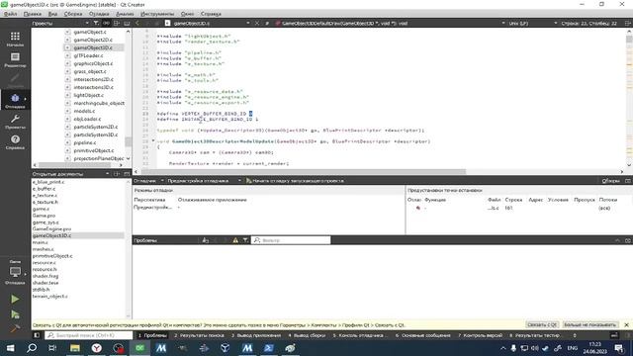Split the code editor view
This screenshot has width=633, height=356.
[628, 23]
